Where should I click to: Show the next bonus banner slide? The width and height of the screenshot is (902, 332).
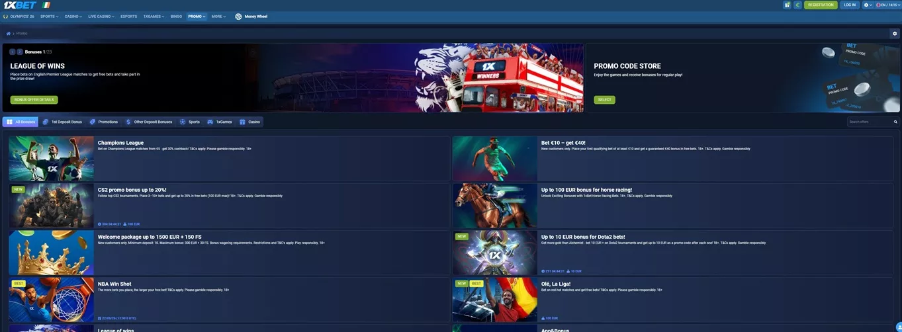point(20,52)
